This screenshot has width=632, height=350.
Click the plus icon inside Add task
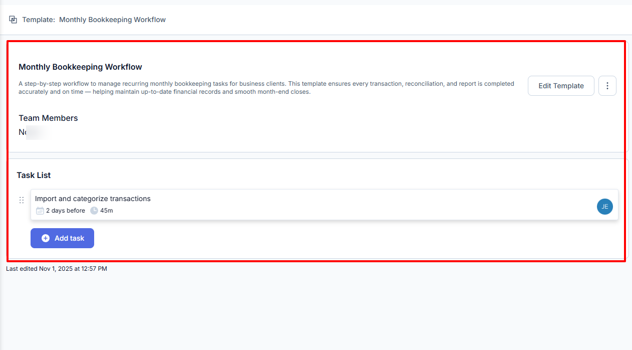[x=45, y=238]
